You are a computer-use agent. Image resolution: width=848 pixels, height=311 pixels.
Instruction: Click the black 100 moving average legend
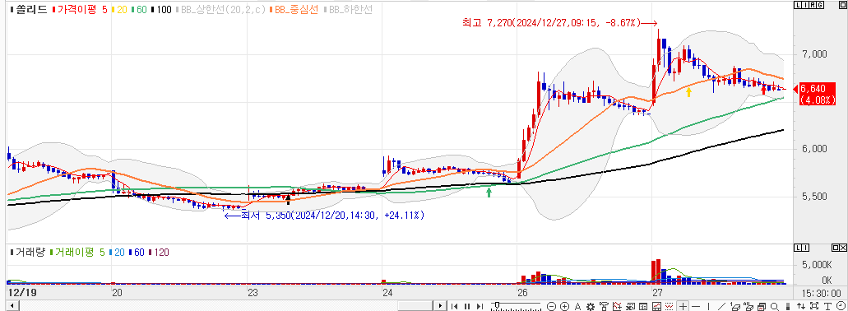[160, 9]
